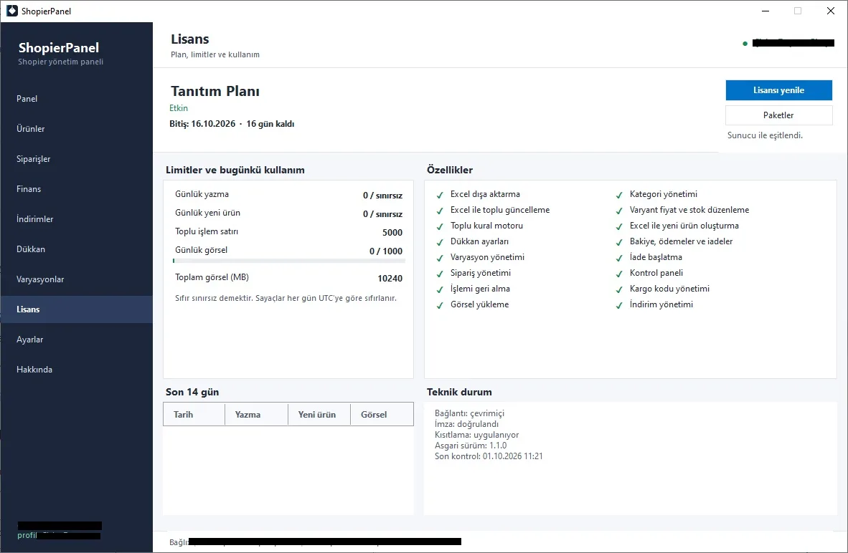
Task: Click the text 'Bakiye, ödemeler ve iadeler'
Action: point(681,241)
